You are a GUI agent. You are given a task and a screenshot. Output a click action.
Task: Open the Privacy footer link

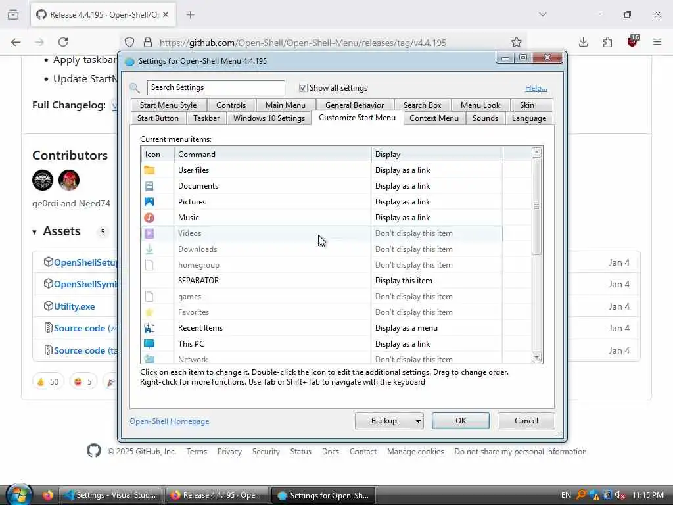click(229, 452)
